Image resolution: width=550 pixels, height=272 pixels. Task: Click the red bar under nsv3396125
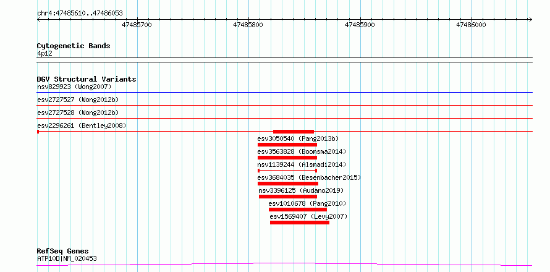coord(288,197)
